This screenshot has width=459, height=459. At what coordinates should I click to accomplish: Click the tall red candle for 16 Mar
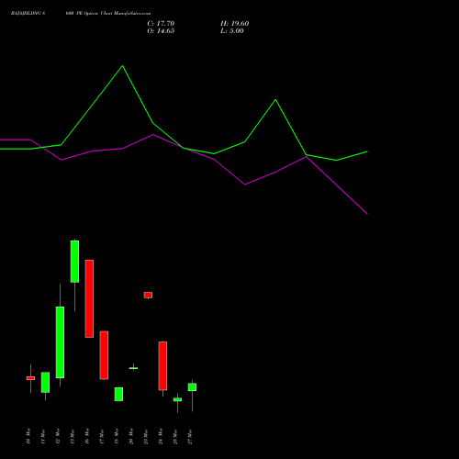tap(89, 298)
